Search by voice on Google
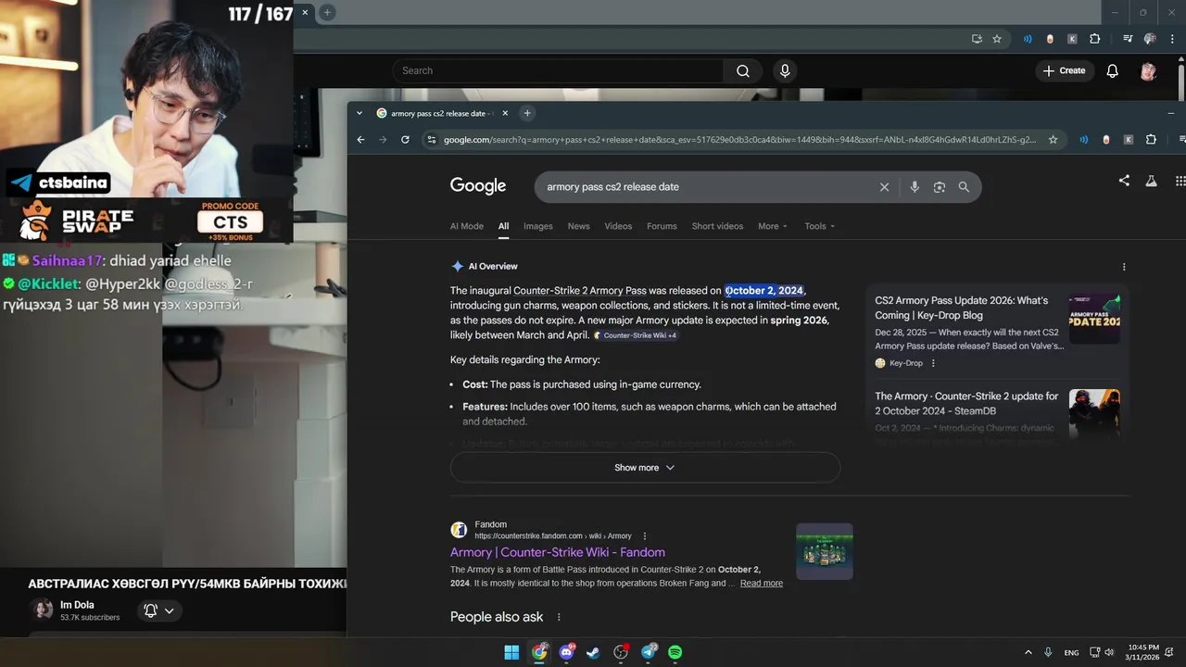Image resolution: width=1186 pixels, height=667 pixels. 915,187
